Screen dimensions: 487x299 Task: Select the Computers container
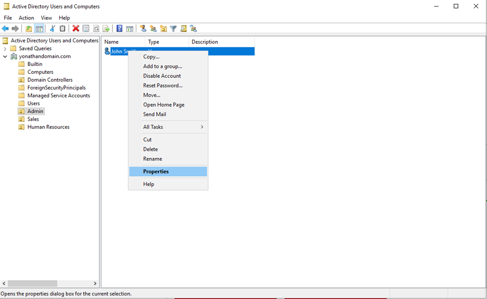40,72
